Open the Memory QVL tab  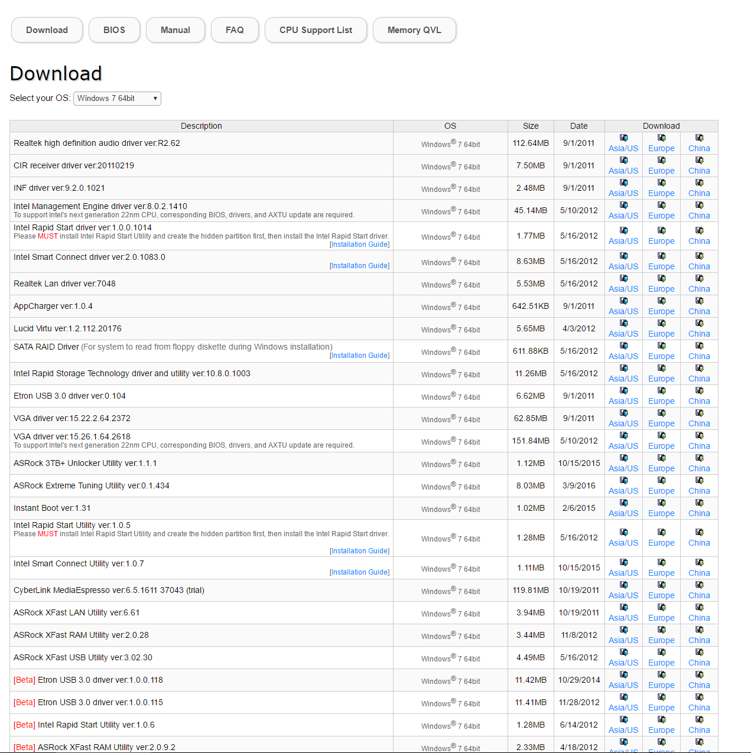coord(414,30)
